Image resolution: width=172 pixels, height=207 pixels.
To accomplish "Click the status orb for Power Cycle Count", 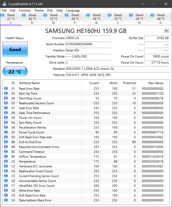I will tap(6, 132).
